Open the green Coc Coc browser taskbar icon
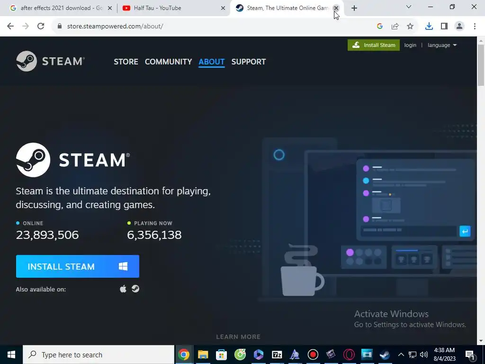Image resolution: width=485 pixels, height=364 pixels. pyautogui.click(x=240, y=355)
